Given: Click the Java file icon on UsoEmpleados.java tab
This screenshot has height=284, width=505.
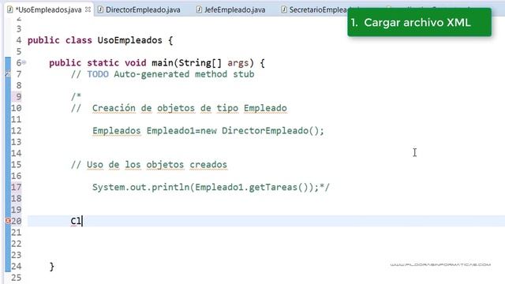Looking at the screenshot, I should click(x=10, y=9).
